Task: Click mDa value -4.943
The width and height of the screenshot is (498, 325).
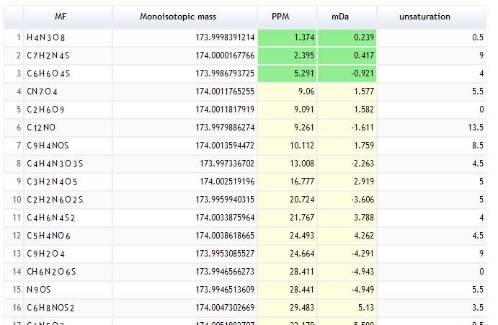Action: (363, 272)
